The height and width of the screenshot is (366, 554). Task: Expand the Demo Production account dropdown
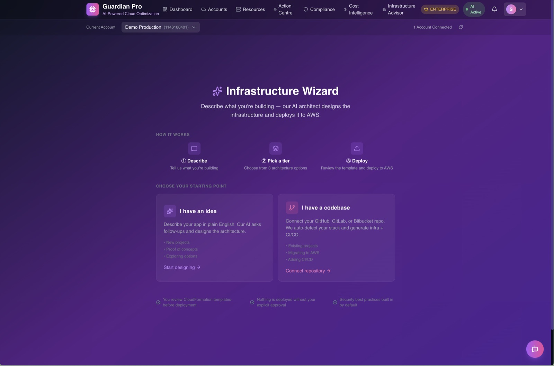tap(160, 27)
